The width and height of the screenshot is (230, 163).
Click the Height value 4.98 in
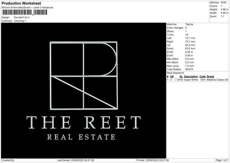tap(224, 9)
